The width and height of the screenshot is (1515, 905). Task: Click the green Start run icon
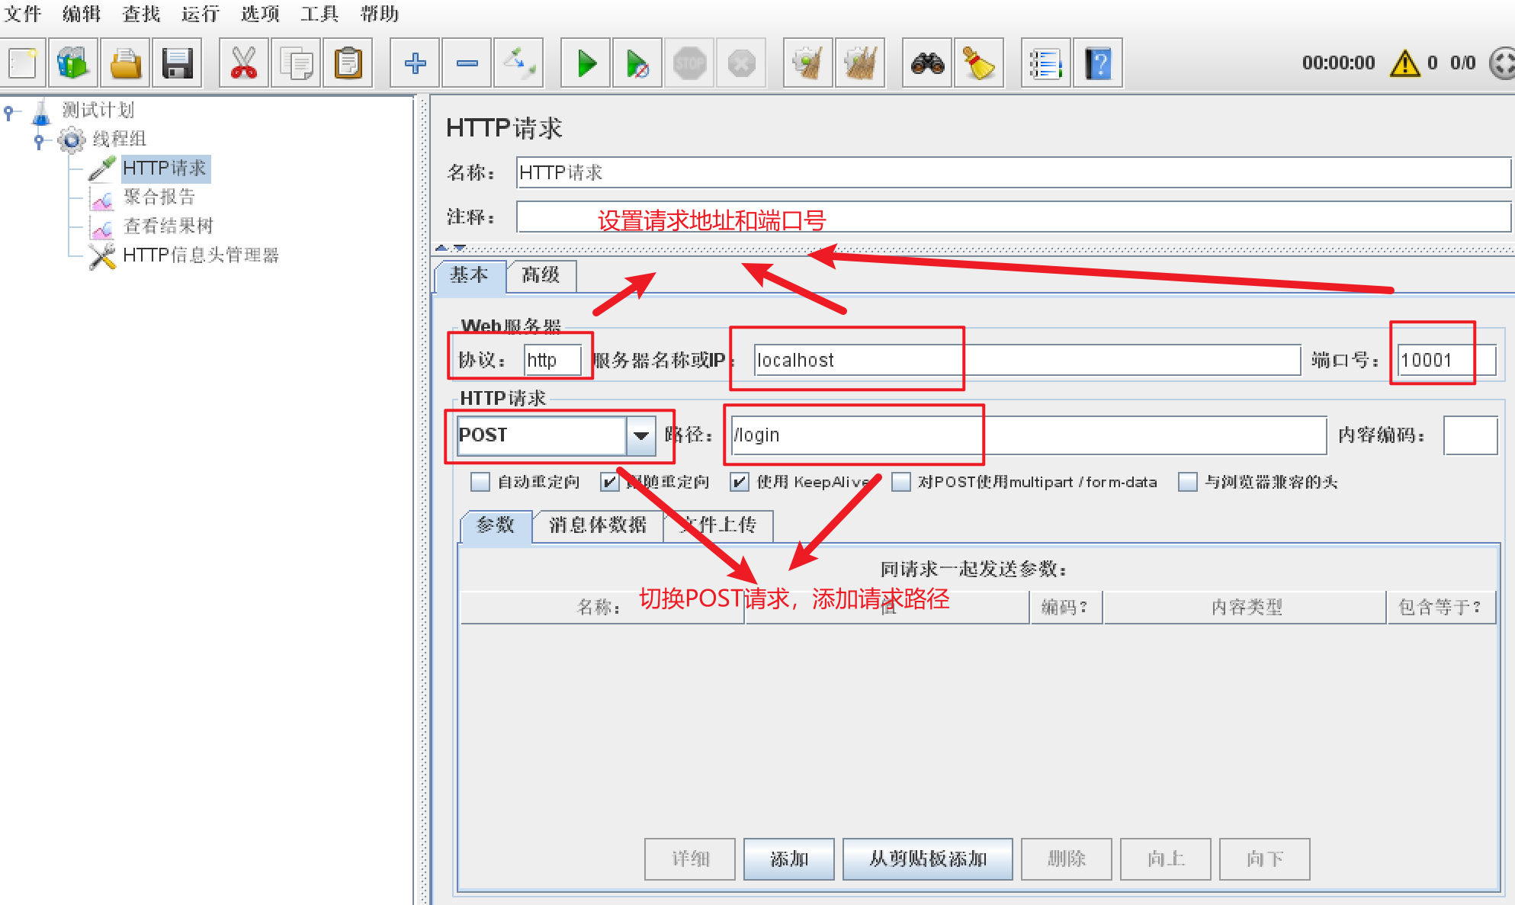[x=586, y=63]
